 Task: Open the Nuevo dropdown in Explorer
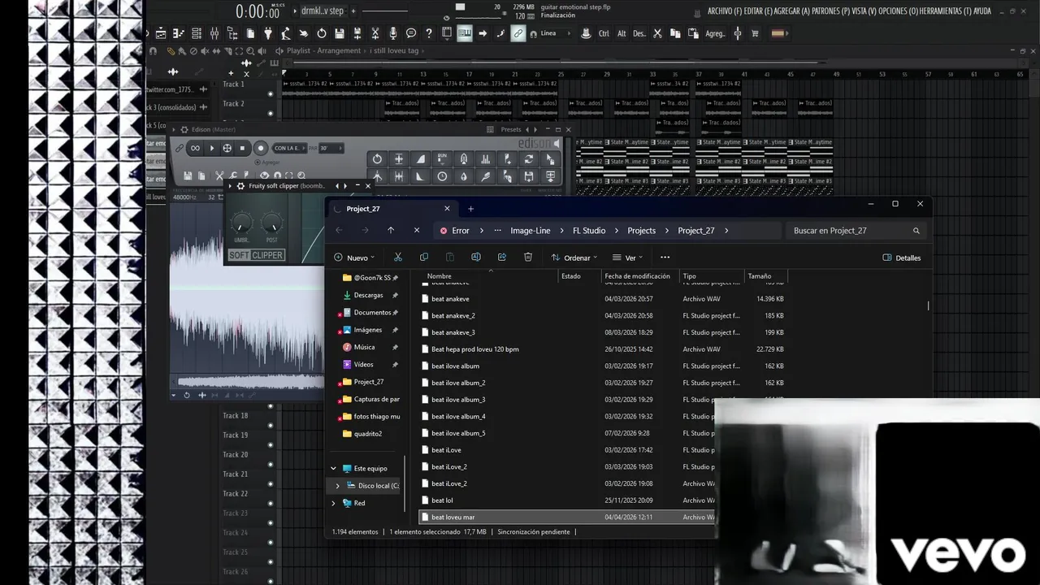pos(354,258)
